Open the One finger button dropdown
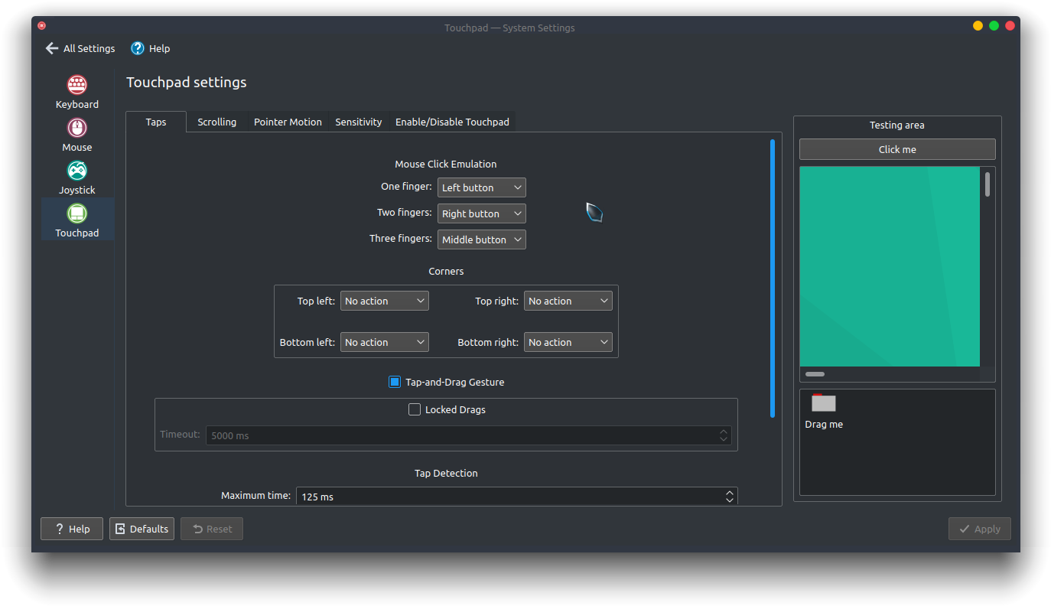Screen dimensions: 1051x606 (481, 187)
